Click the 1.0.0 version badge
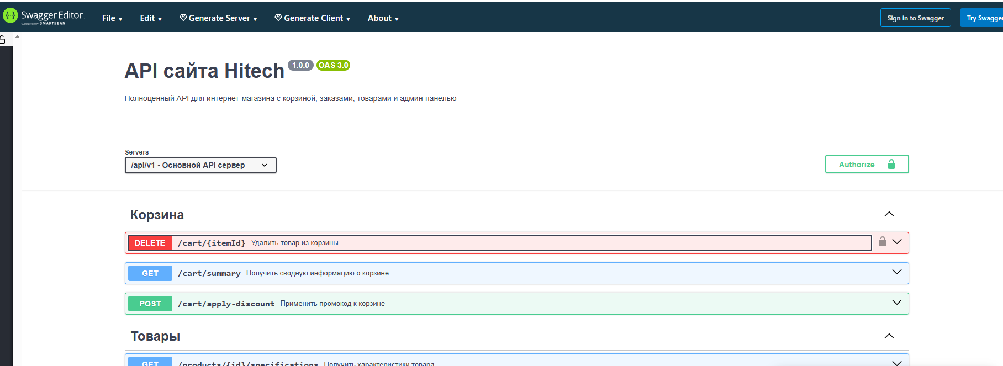 300,65
